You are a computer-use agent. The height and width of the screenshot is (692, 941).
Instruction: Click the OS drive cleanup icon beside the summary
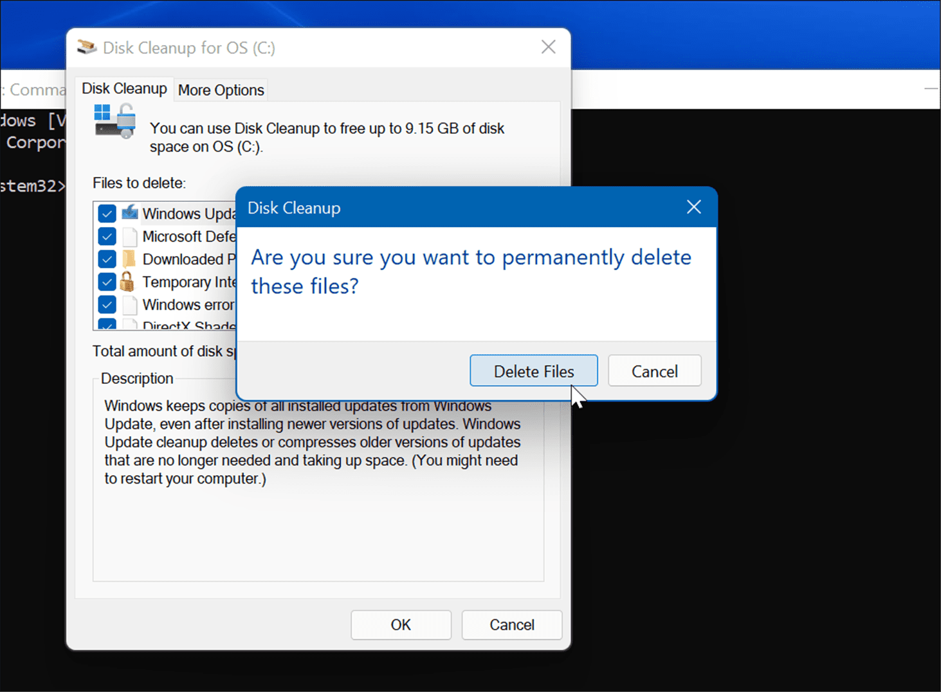[x=116, y=122]
